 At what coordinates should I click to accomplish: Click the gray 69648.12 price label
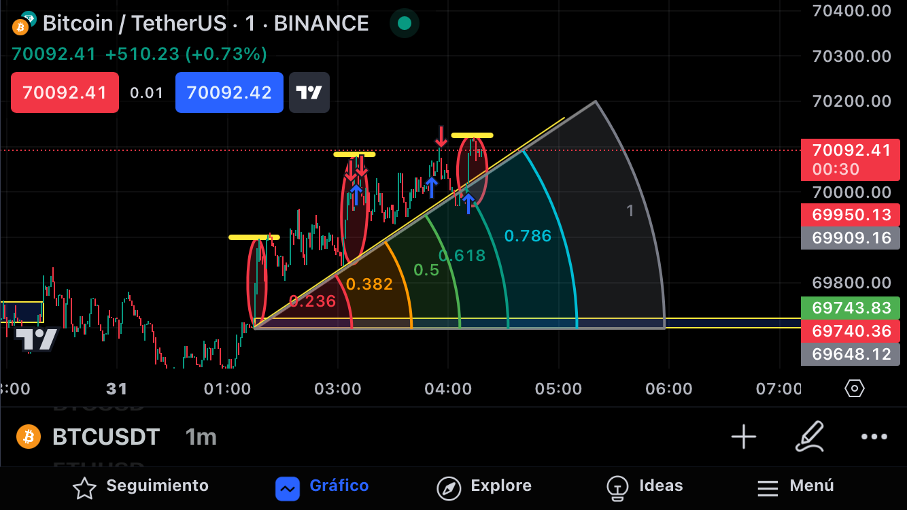point(850,354)
